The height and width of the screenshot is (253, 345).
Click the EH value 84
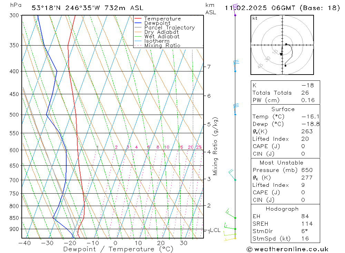[305, 216]
